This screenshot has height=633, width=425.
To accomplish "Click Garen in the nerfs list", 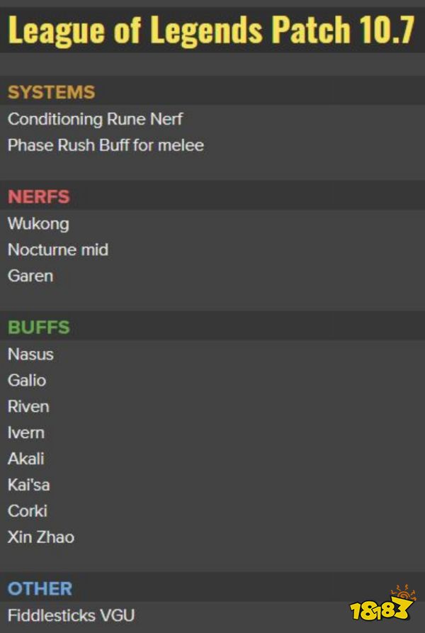I will click(x=30, y=276).
